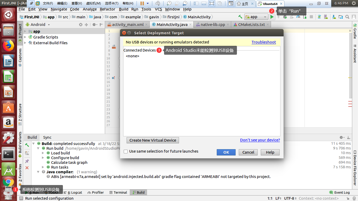
Task: Collapse the Build: completed successfully node
Action: [34, 144]
